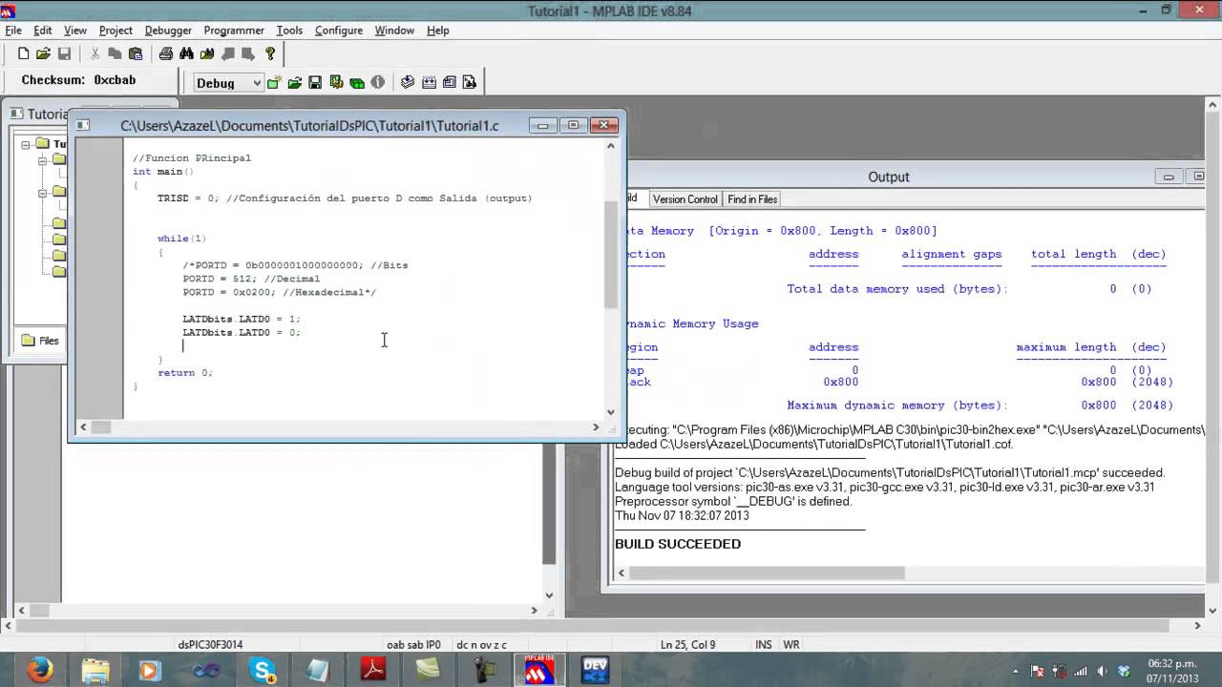Click the green Package/Build icon

click(x=357, y=83)
